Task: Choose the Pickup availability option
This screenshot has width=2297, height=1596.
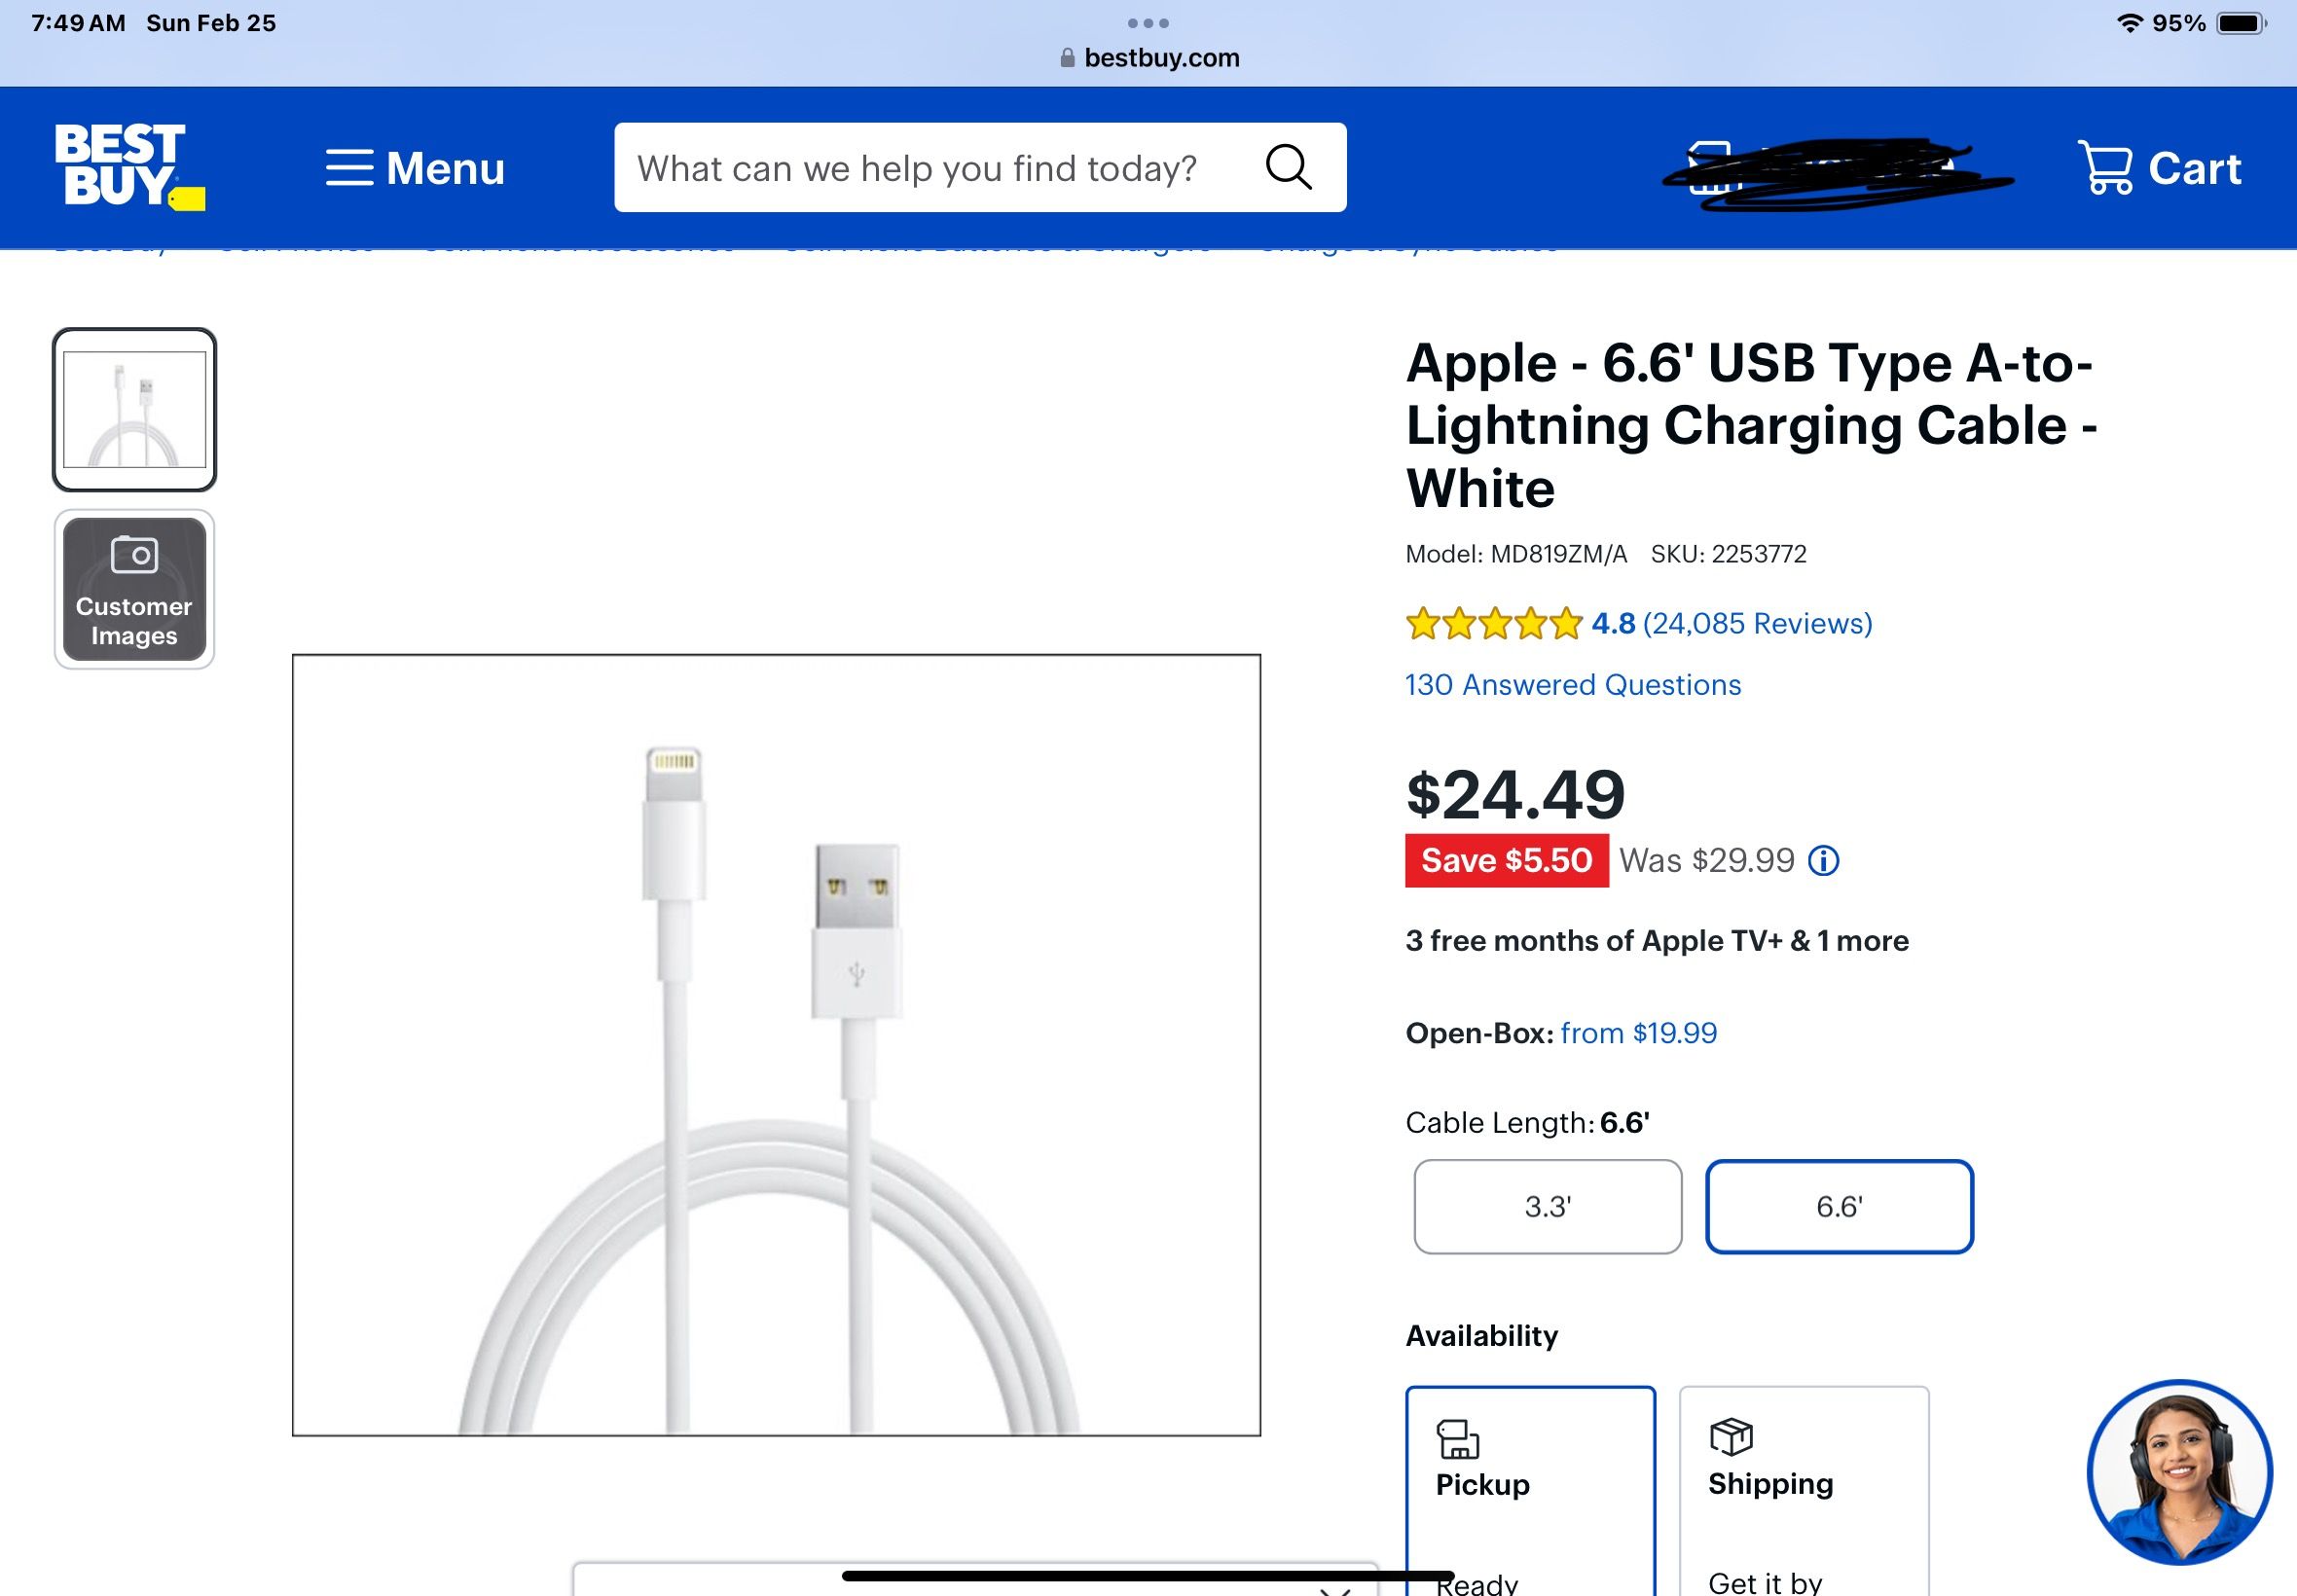Action: [1530, 1485]
